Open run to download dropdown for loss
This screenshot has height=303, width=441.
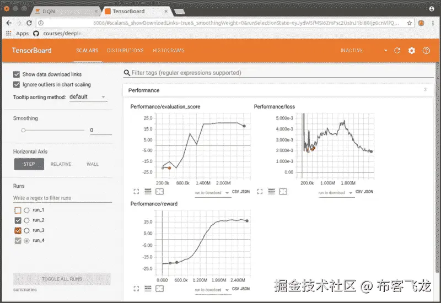coord(336,193)
